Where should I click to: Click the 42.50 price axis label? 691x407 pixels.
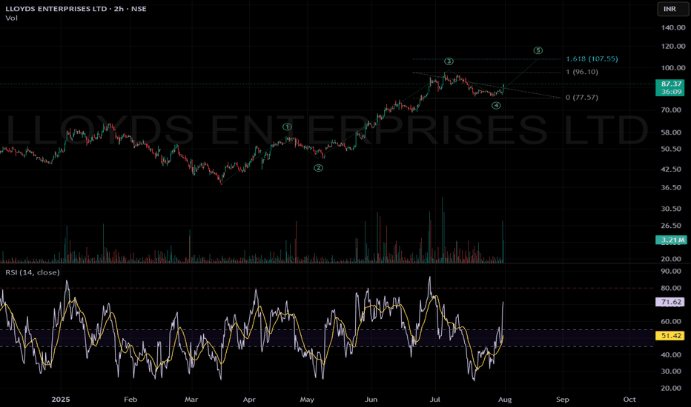click(x=671, y=169)
